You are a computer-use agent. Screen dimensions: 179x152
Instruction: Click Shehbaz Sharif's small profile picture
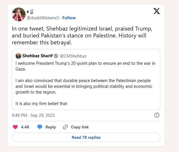pyautogui.click(x=18, y=56)
